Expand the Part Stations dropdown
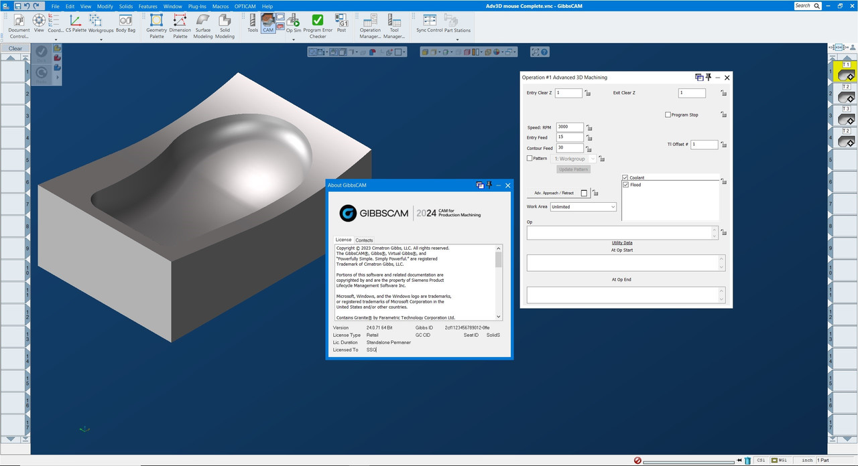This screenshot has height=466, width=858. (x=458, y=40)
